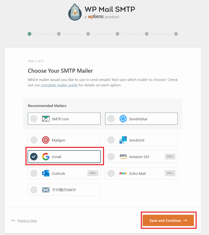Go back via Previous Step link
The image size is (209, 235).
27,221
